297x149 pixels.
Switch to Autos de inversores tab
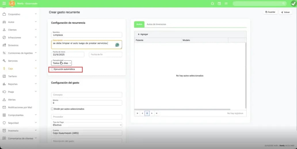156,24
